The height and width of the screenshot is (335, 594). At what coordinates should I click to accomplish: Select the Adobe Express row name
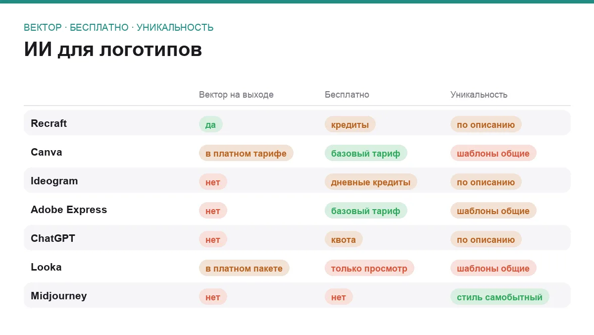coord(69,210)
